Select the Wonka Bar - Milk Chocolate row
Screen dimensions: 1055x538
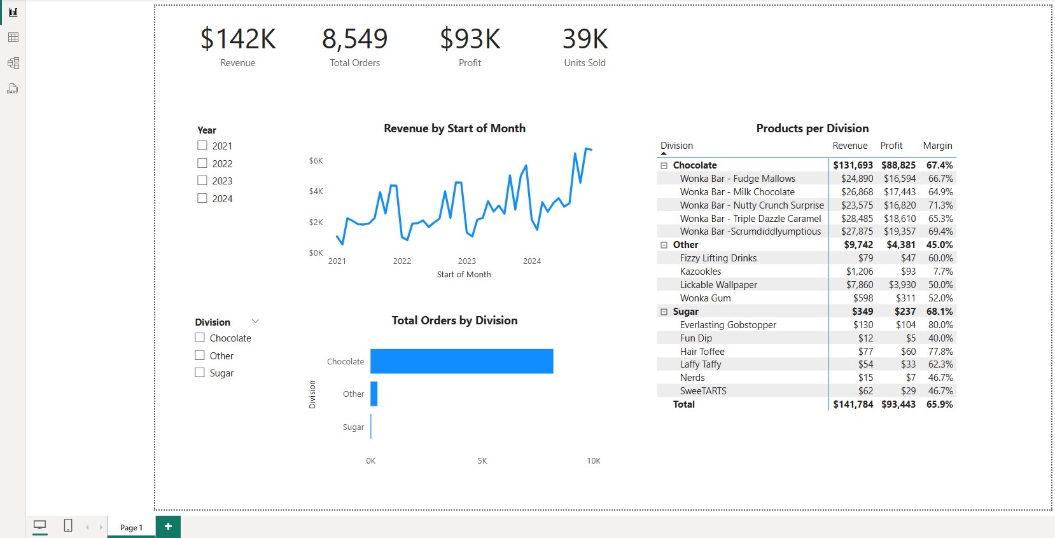[806, 192]
